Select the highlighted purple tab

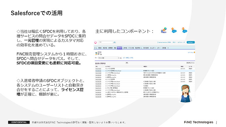click(120, 48)
